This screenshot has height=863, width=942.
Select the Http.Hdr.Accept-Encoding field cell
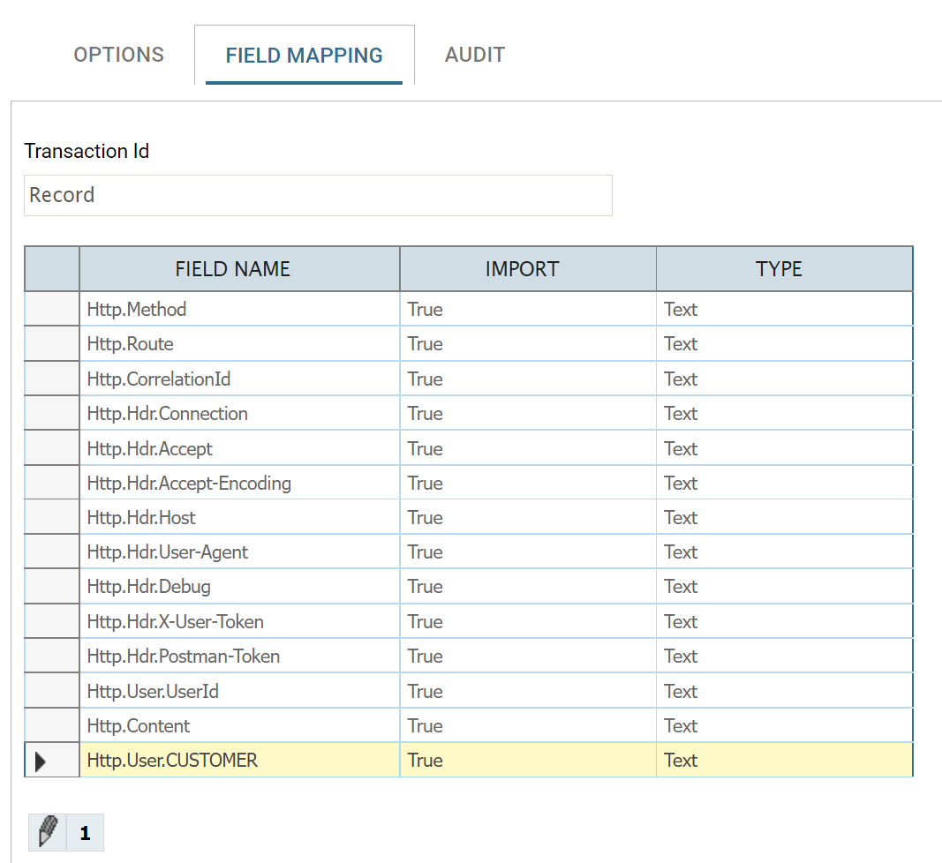pyautogui.click(x=239, y=484)
